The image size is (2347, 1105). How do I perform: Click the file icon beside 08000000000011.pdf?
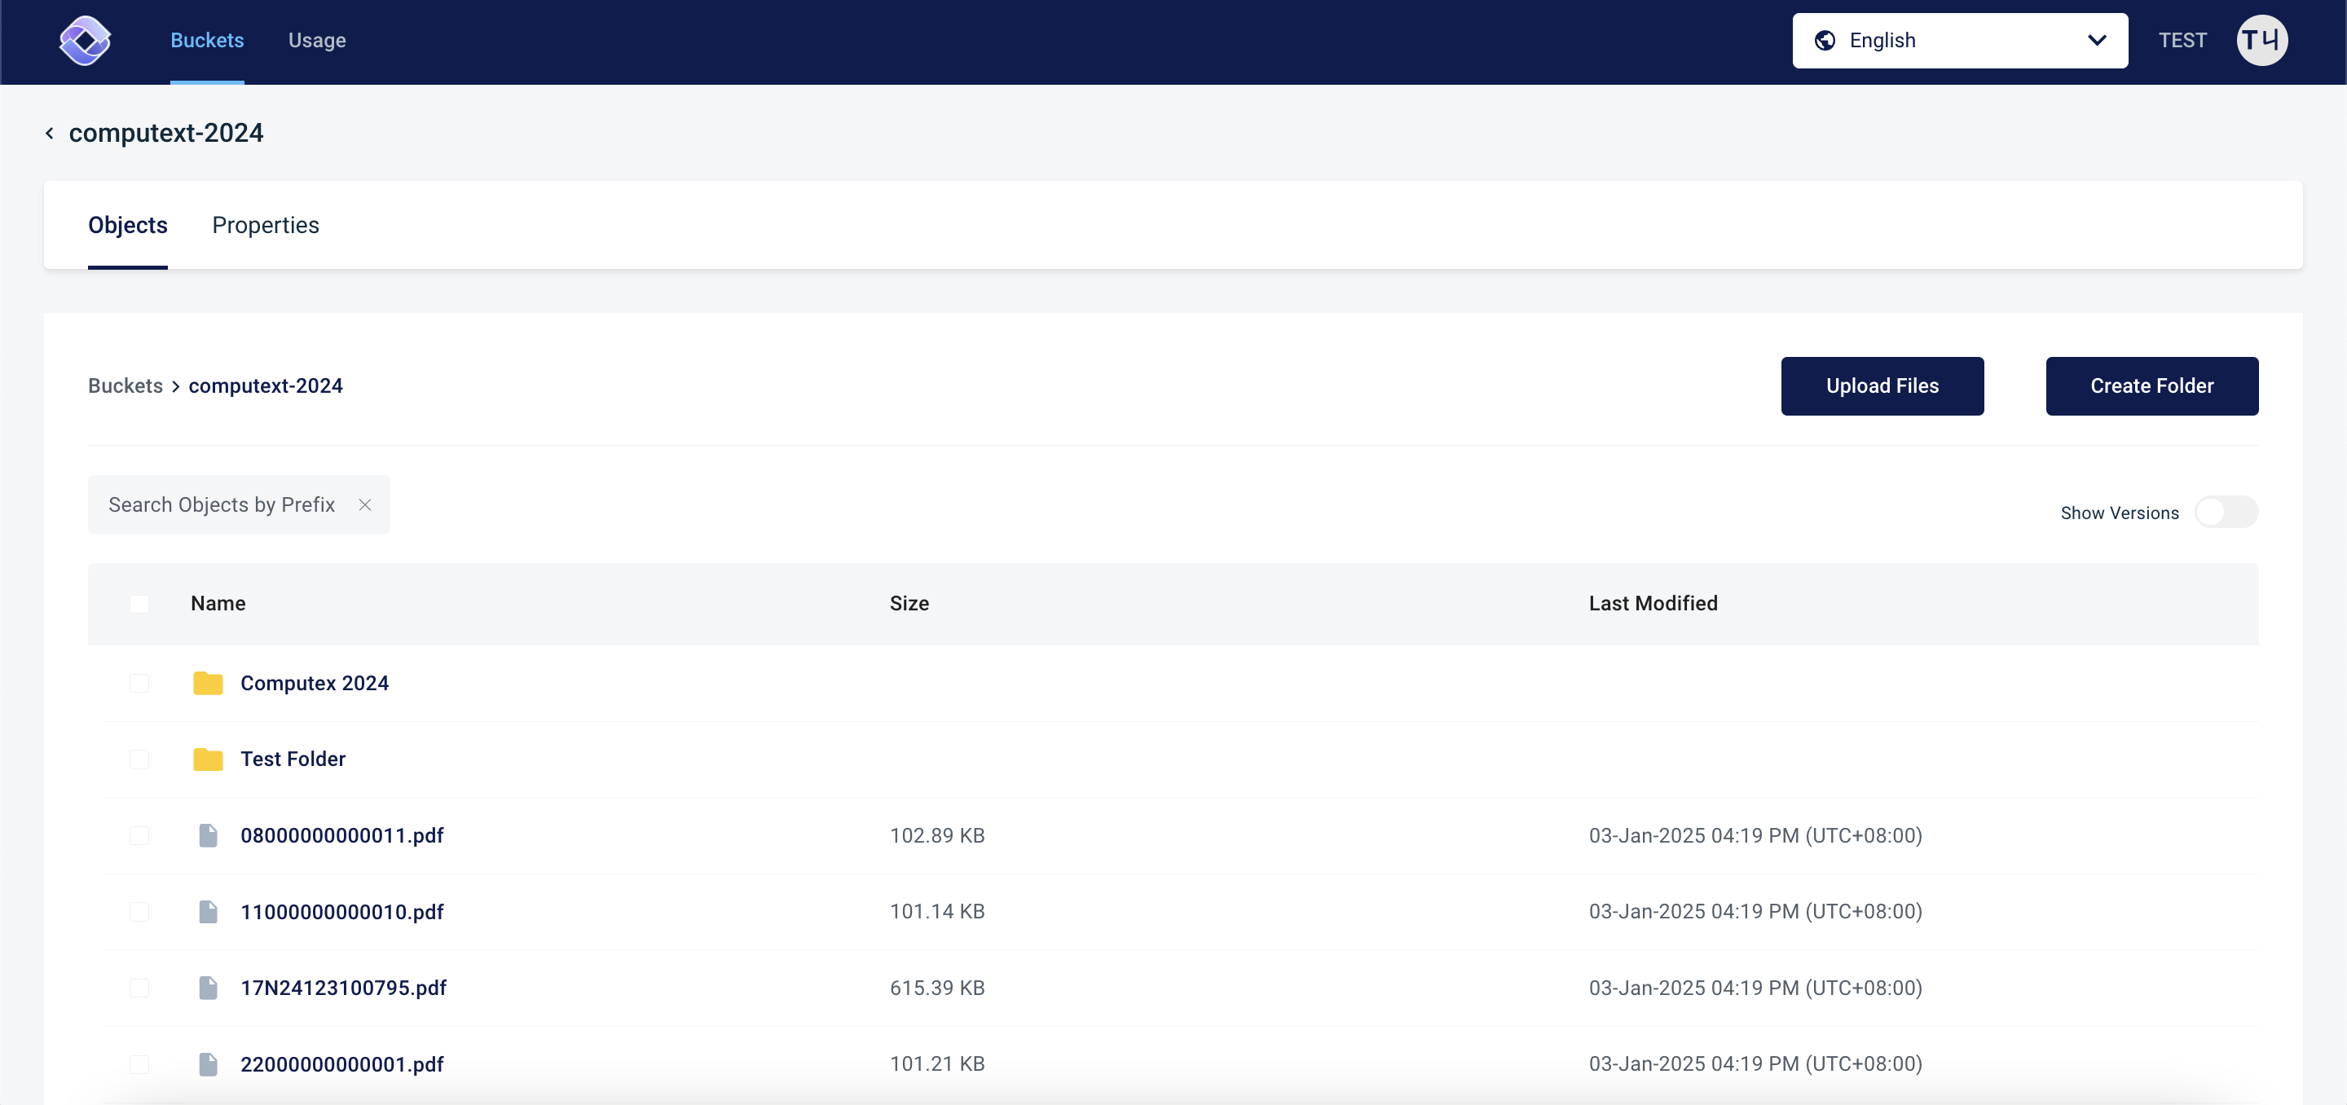(209, 835)
